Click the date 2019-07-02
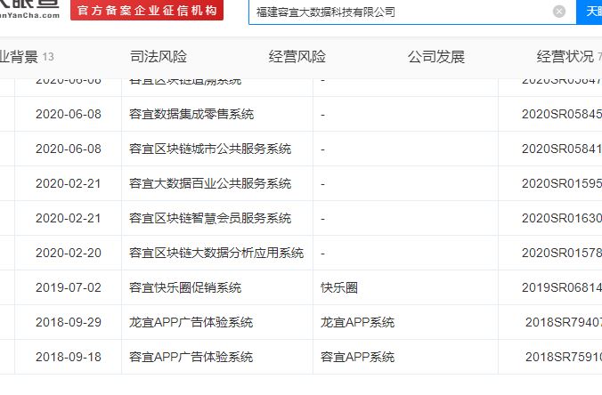This screenshot has height=395, width=602. click(69, 287)
